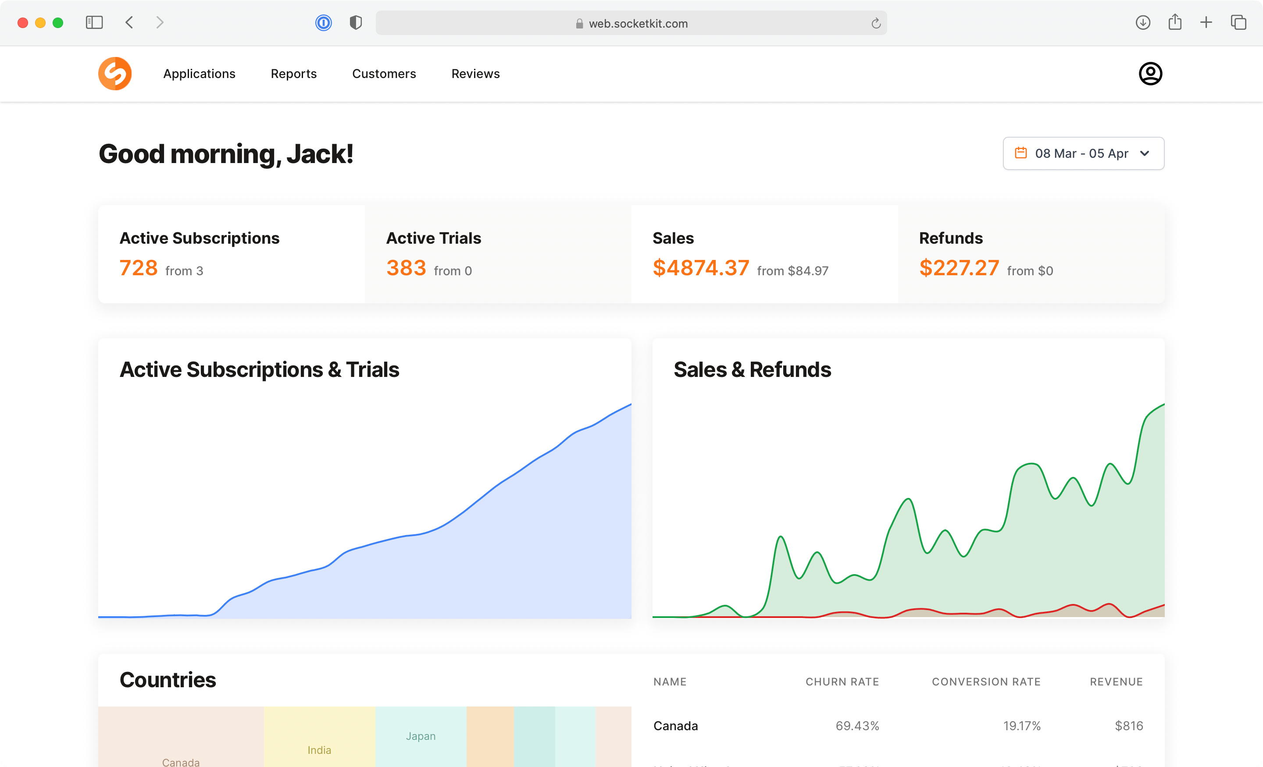The height and width of the screenshot is (767, 1263).
Task: Click the Socketkit logo icon
Action: coord(115,73)
